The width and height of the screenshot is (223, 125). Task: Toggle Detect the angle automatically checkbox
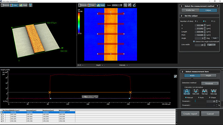[x=194, y=42]
